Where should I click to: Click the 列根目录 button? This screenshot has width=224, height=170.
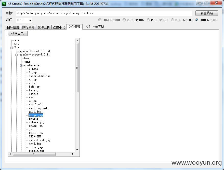pyautogui.click(x=18, y=33)
